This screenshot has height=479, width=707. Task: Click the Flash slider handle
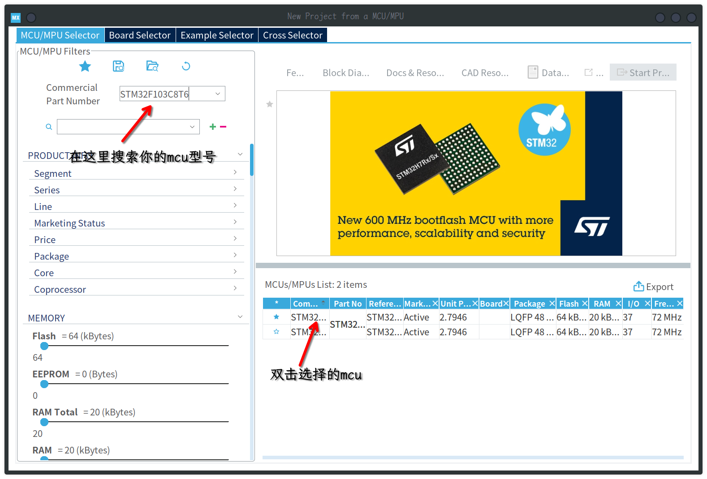pyautogui.click(x=44, y=346)
